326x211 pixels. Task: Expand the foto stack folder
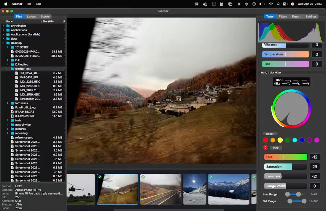pos(7,103)
